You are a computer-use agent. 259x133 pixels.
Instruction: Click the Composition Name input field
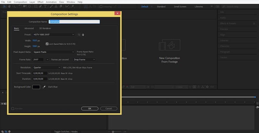click(74, 22)
